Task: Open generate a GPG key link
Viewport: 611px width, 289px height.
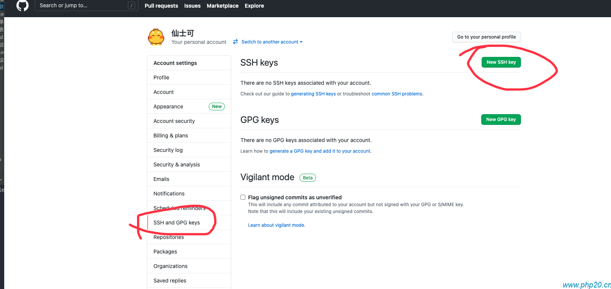Action: point(320,151)
